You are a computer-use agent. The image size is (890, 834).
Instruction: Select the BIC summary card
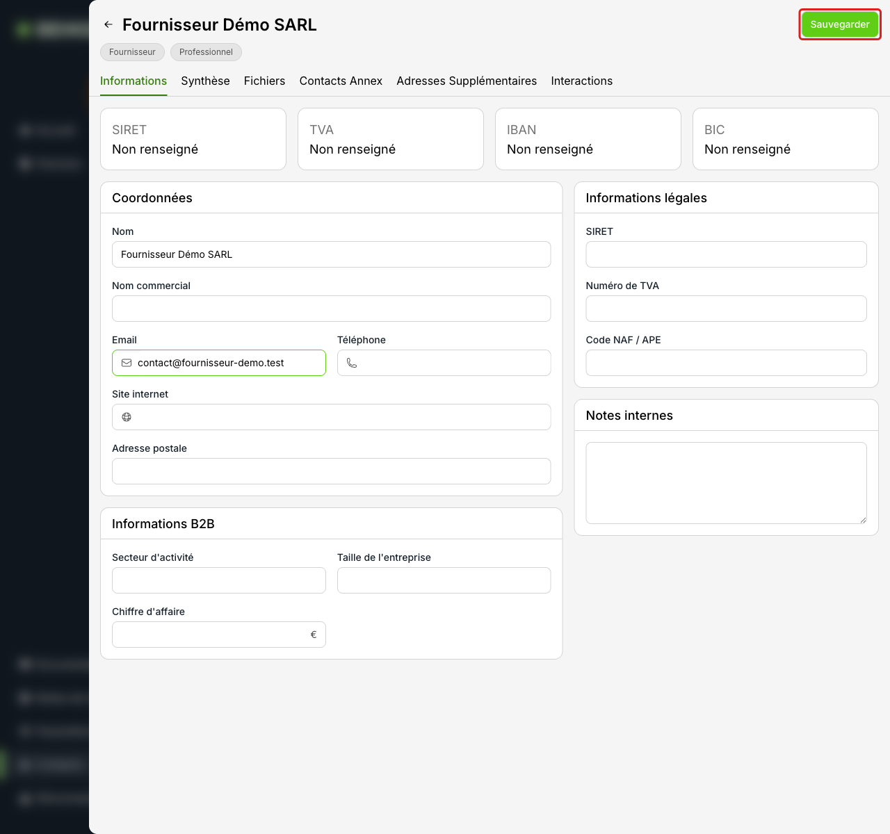pyautogui.click(x=786, y=139)
